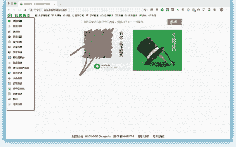Screen dimensions: 236x147
Task: Select the 移动观象台 sidebar icon
Action: click(x=9, y=58)
